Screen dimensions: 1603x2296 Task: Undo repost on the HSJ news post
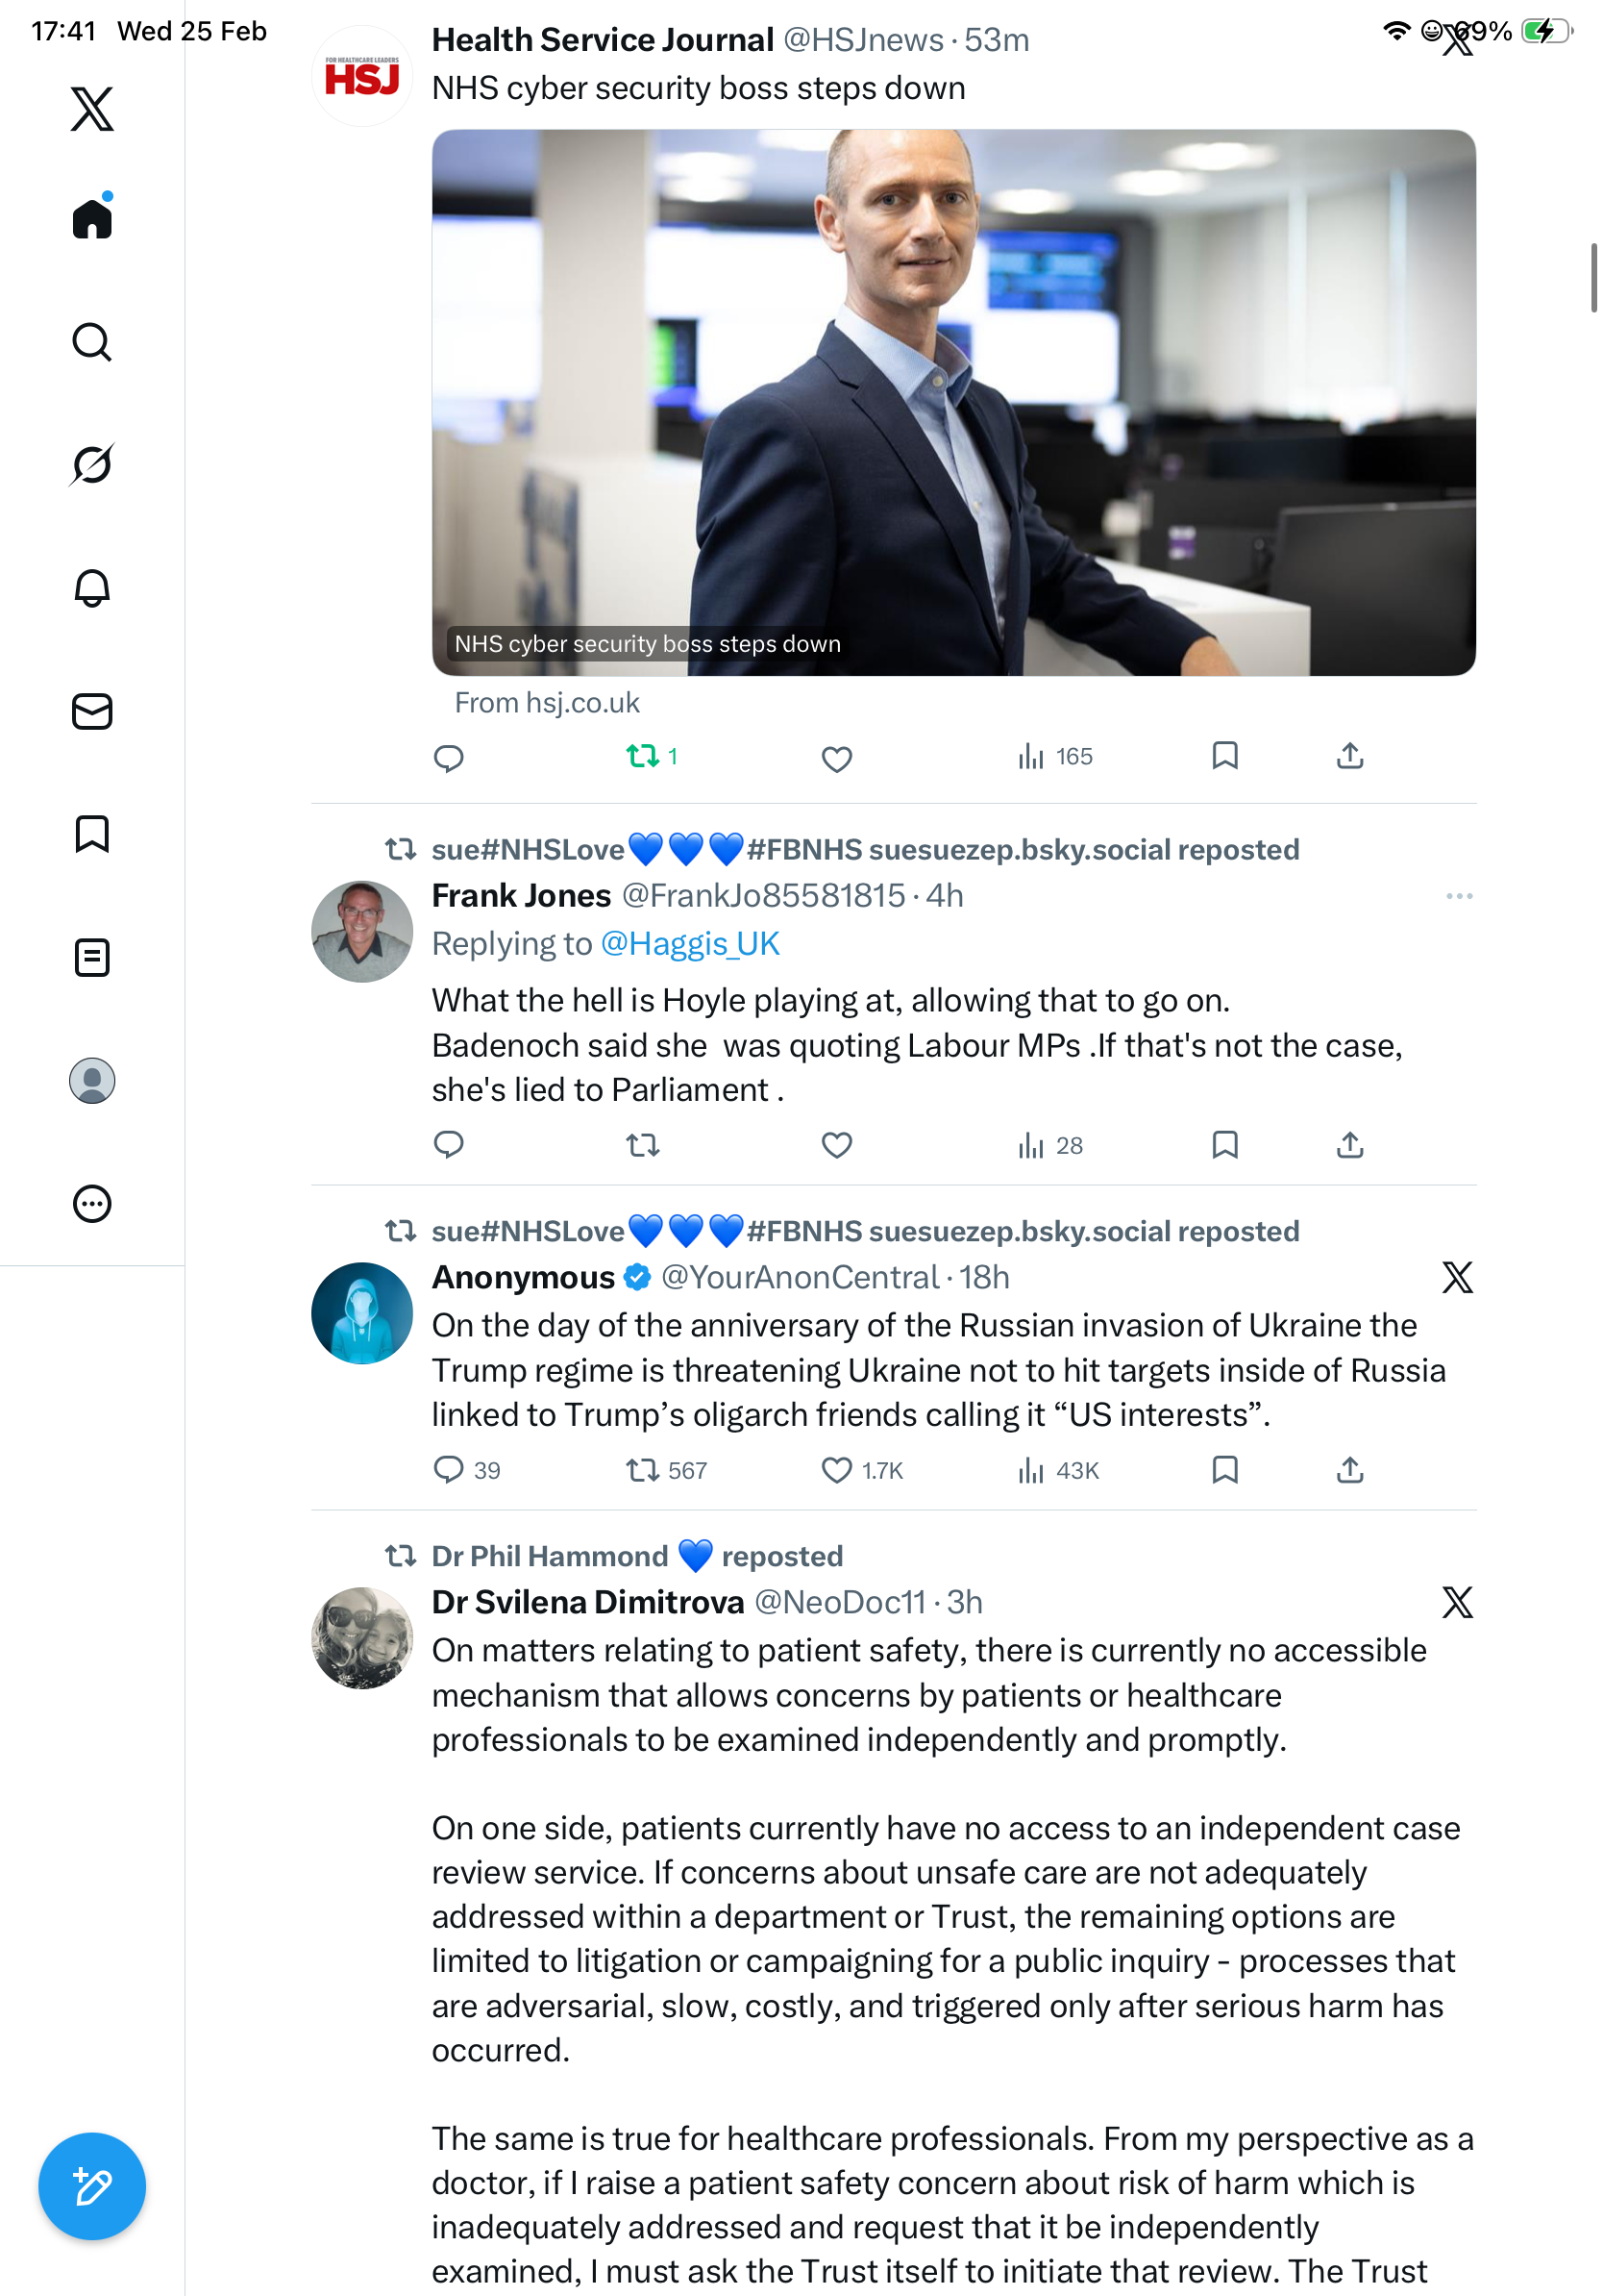click(x=652, y=756)
